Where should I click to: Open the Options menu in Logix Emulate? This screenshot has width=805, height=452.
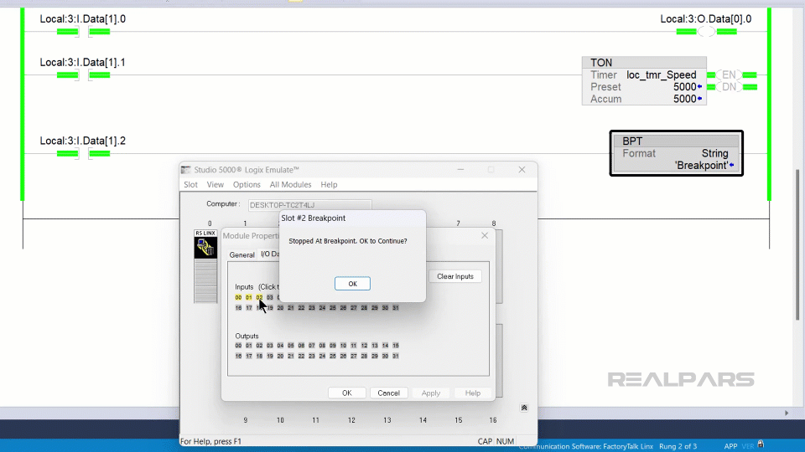(247, 184)
